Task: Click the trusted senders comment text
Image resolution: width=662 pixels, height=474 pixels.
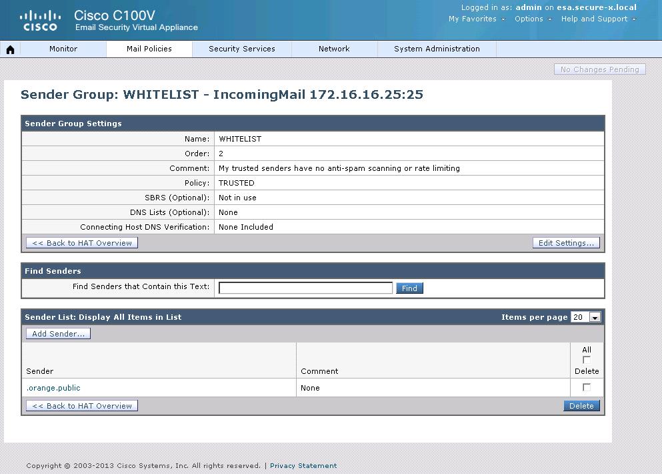Action: [339, 168]
